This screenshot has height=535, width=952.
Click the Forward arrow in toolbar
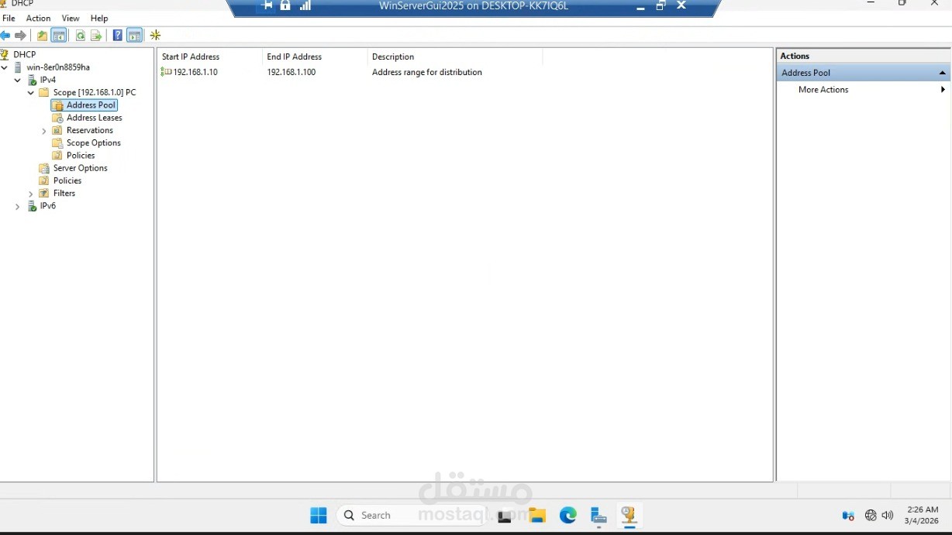[21, 36]
